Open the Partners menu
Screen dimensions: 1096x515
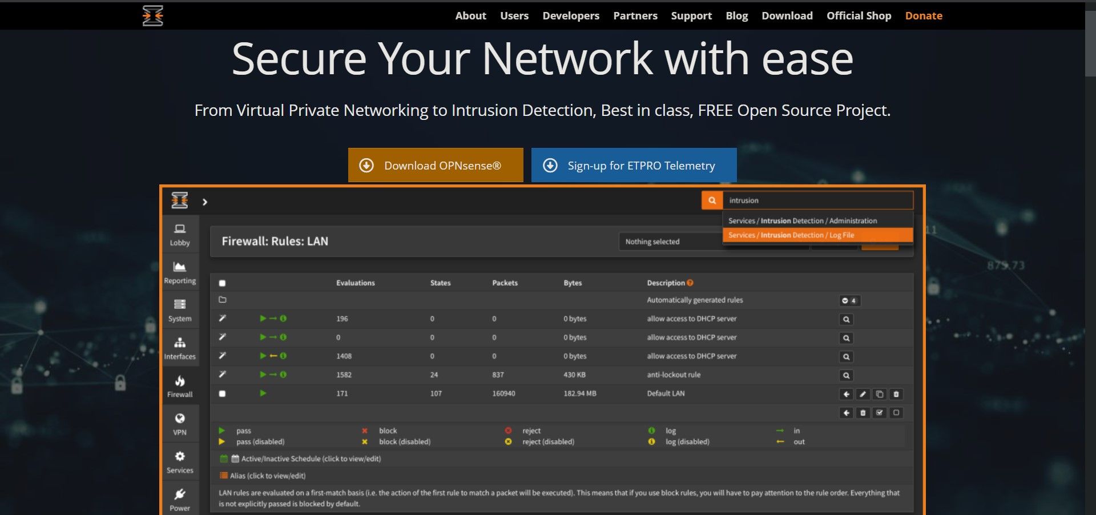[635, 16]
